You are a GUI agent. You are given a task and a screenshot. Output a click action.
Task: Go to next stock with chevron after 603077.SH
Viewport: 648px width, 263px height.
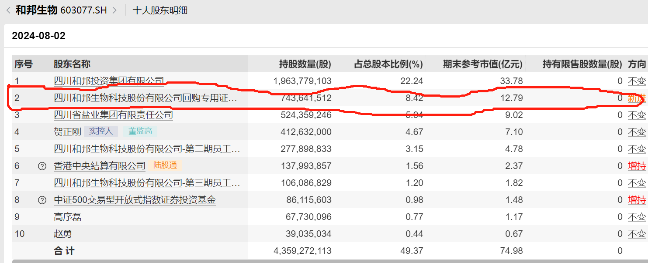pyautogui.click(x=114, y=10)
